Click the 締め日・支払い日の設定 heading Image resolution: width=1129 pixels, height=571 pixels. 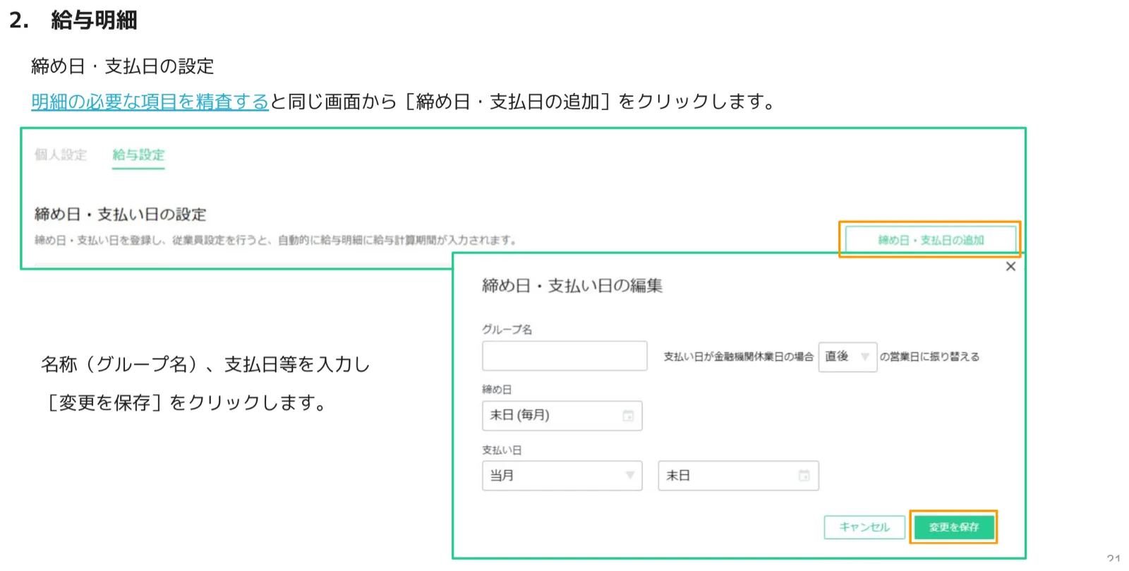[x=121, y=214]
